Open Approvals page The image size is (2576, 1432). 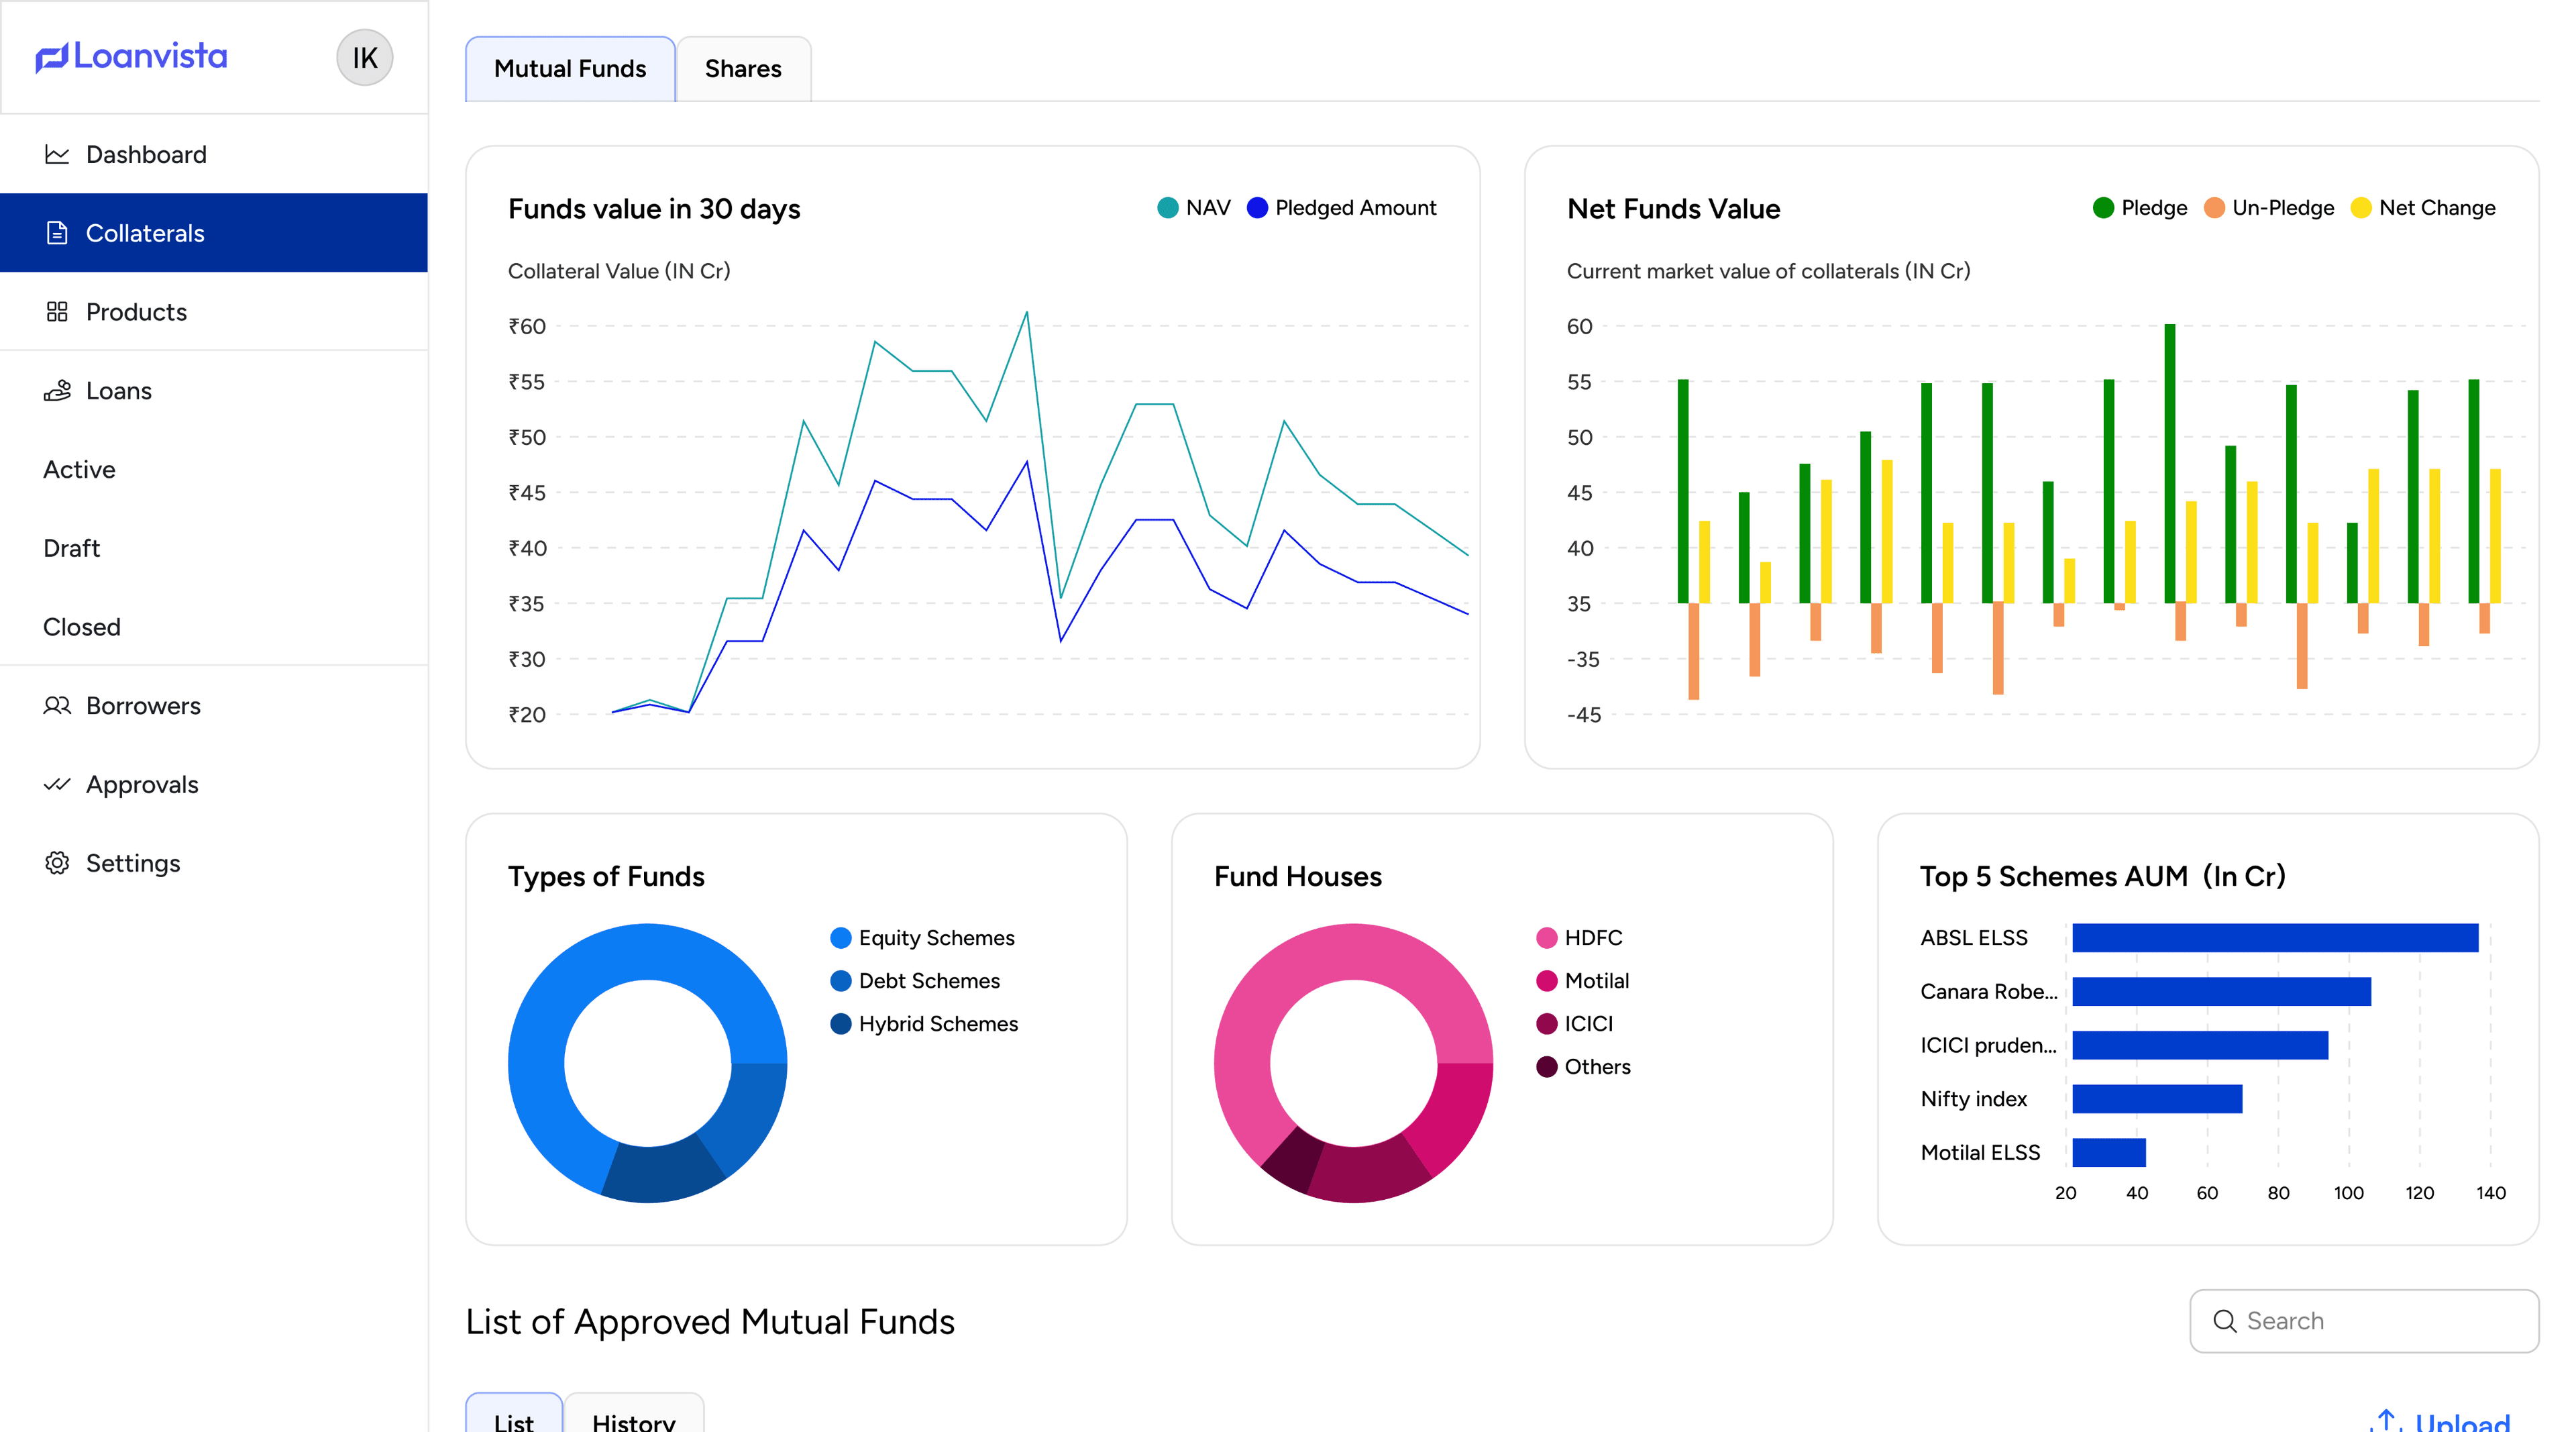[x=214, y=784]
